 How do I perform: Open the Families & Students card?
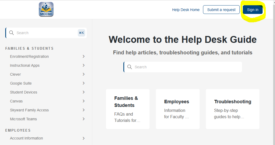[128, 109]
